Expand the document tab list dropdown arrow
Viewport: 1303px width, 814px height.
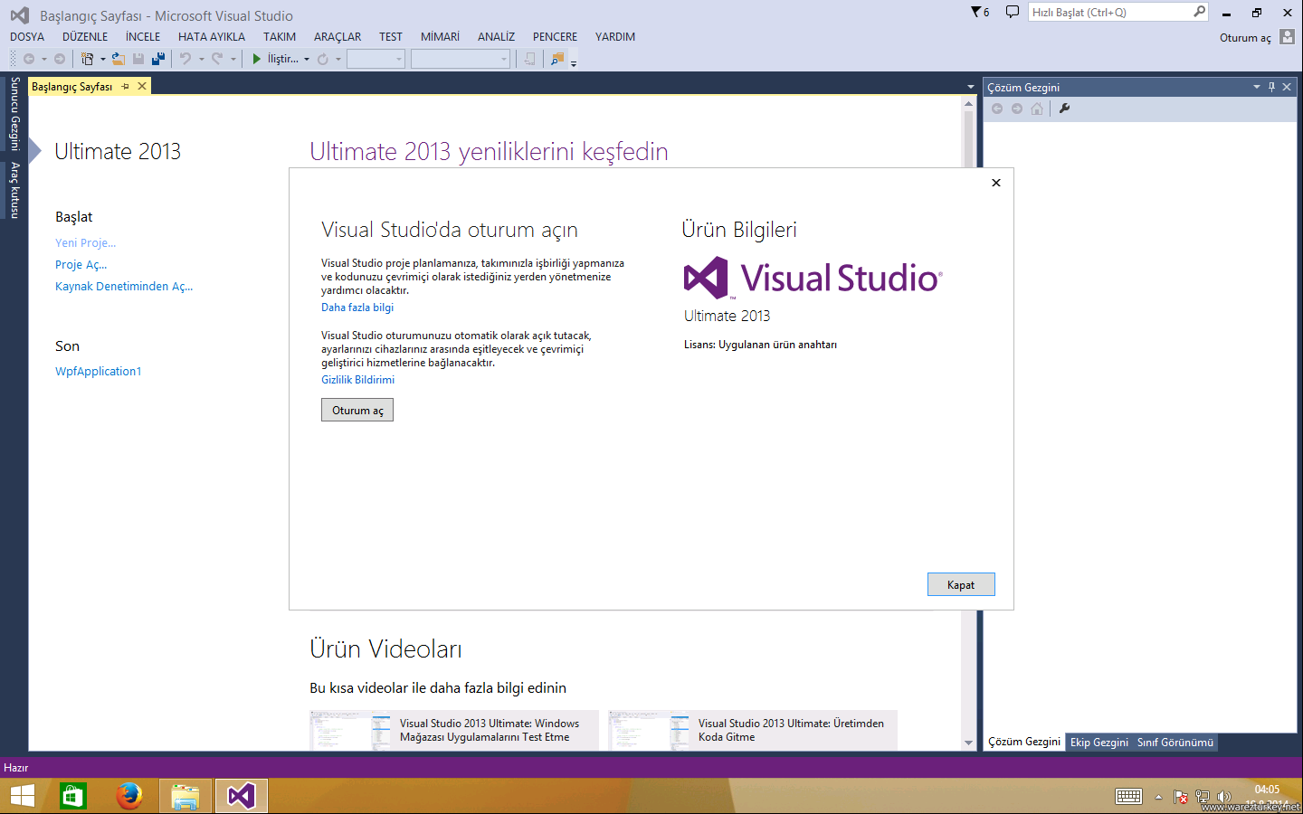[x=970, y=87]
